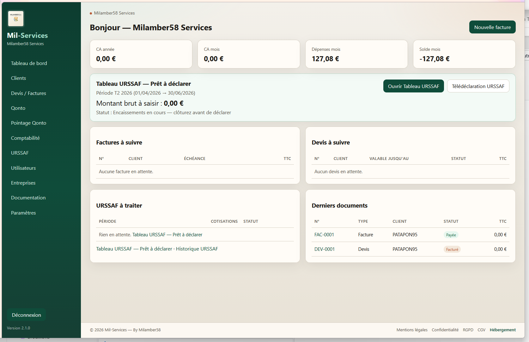
Task: Open RGPD footer link
Action: click(x=468, y=330)
